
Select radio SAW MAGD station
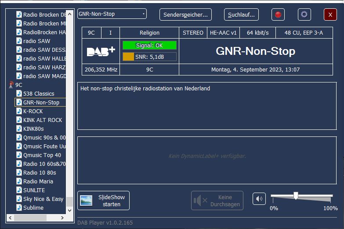coord(44,76)
